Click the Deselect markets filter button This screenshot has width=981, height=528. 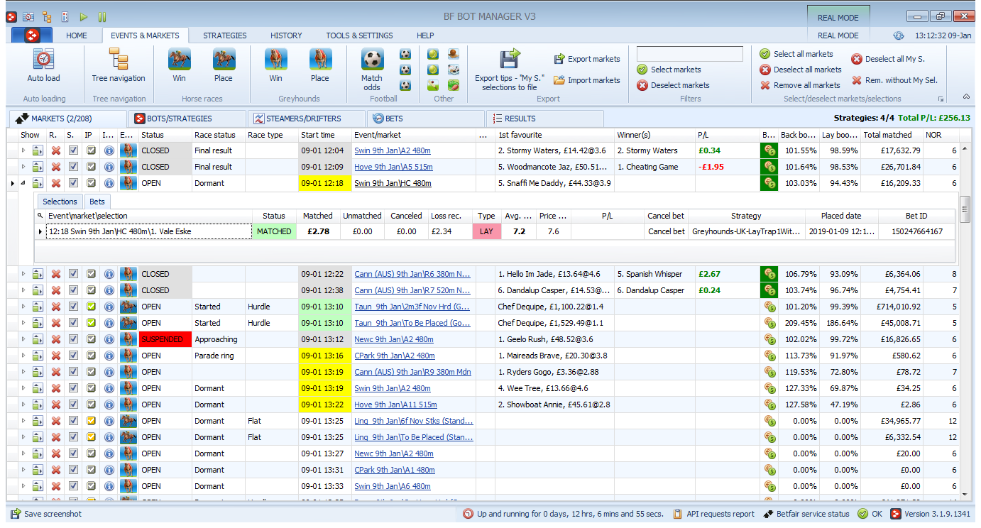tap(673, 85)
